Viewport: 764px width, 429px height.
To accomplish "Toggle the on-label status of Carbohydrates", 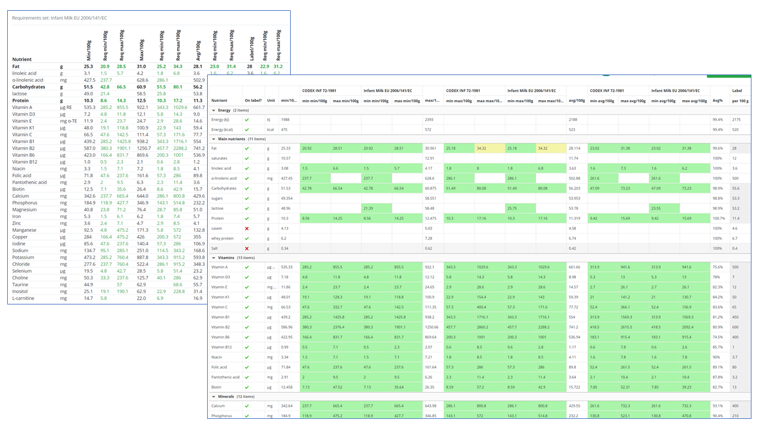I will pyautogui.click(x=247, y=188).
